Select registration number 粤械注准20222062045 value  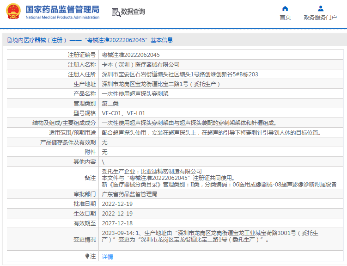tap(131, 55)
